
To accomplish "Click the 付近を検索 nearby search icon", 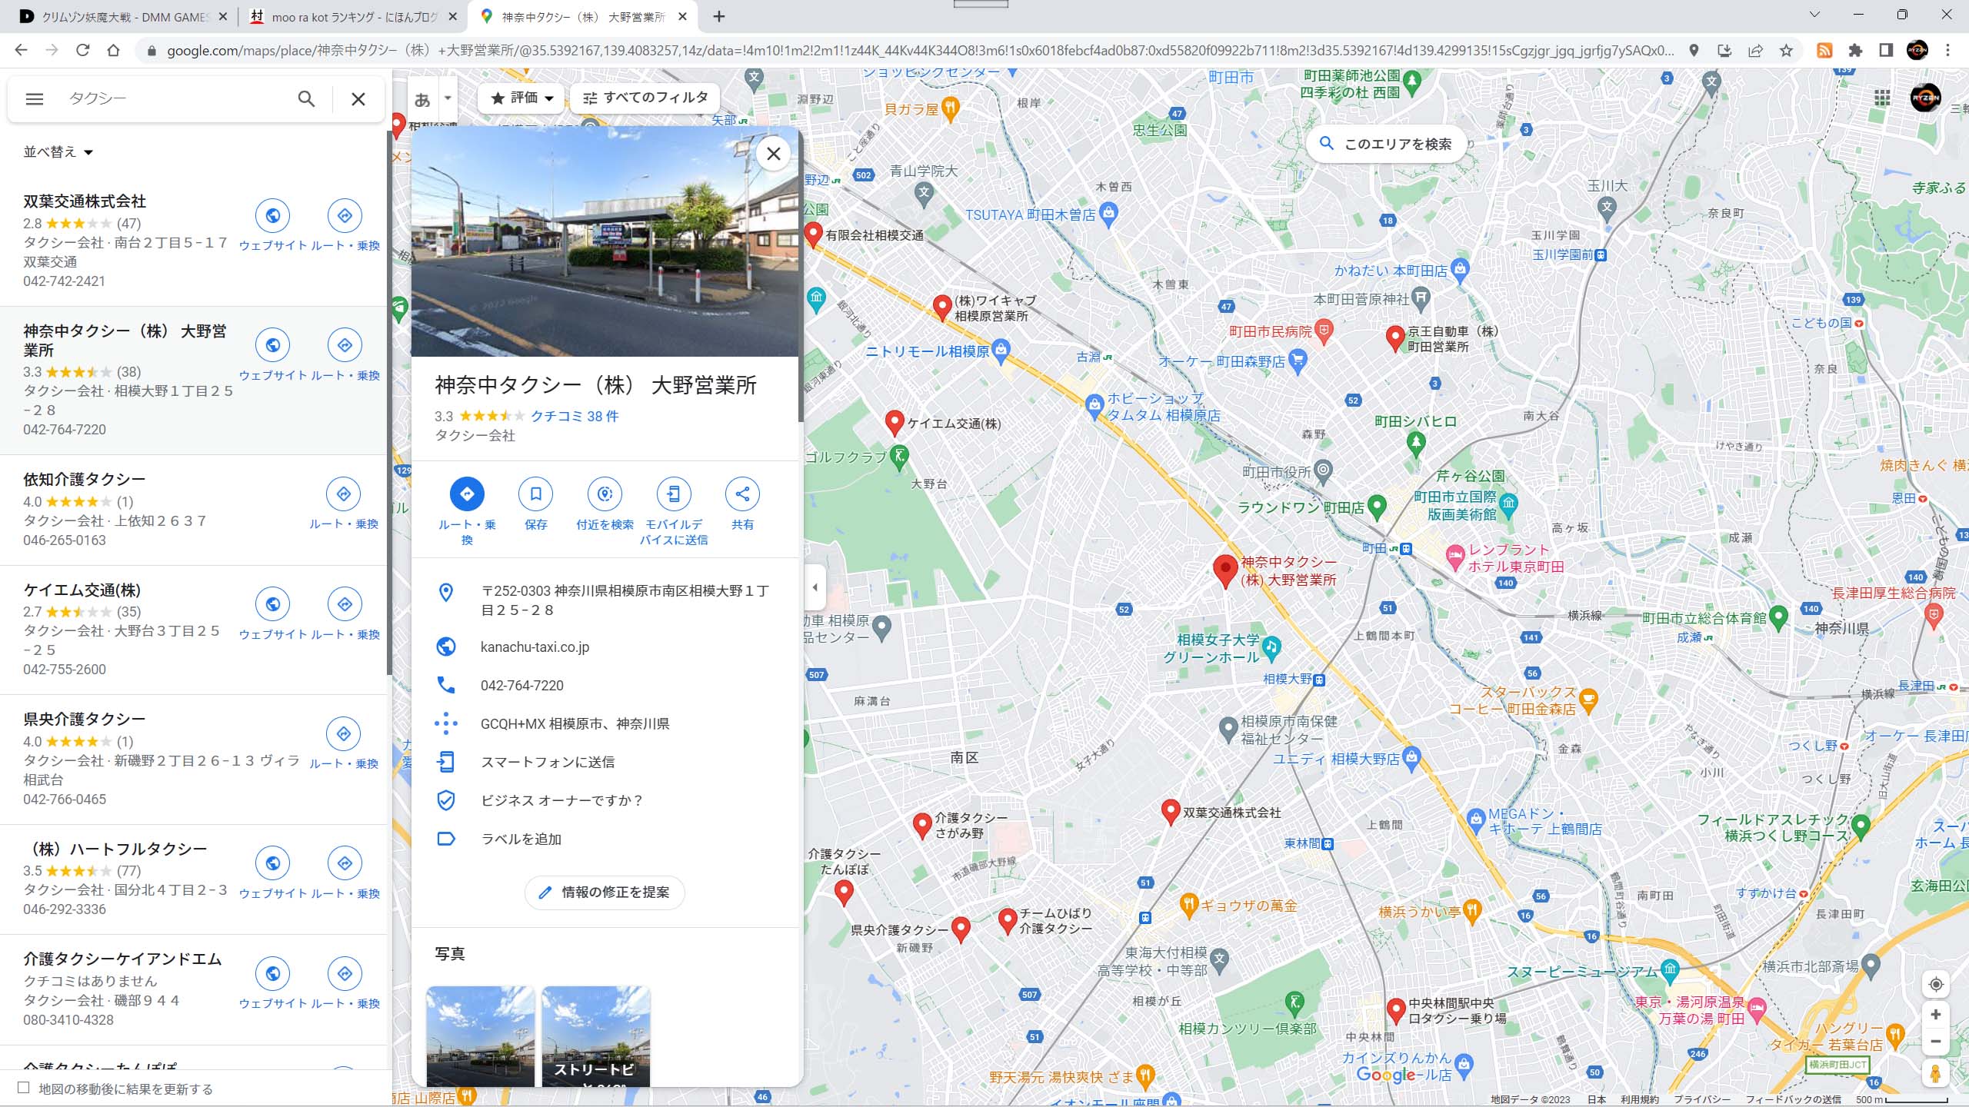I will 605,494.
